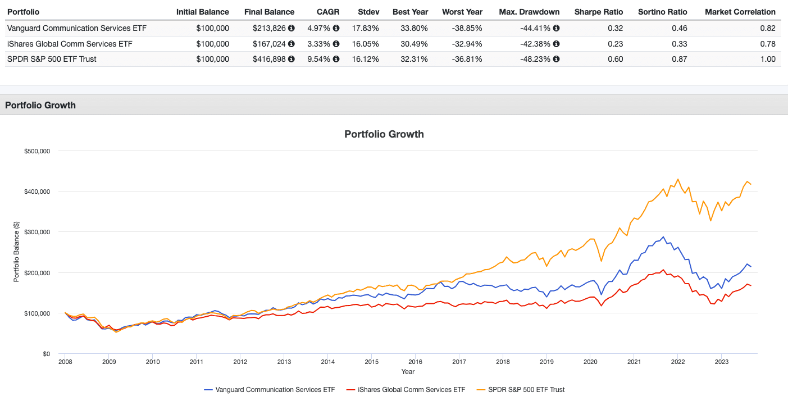Toggle Vanguard Communication Services ETF in chart legend
788x401 pixels.
tap(269, 389)
